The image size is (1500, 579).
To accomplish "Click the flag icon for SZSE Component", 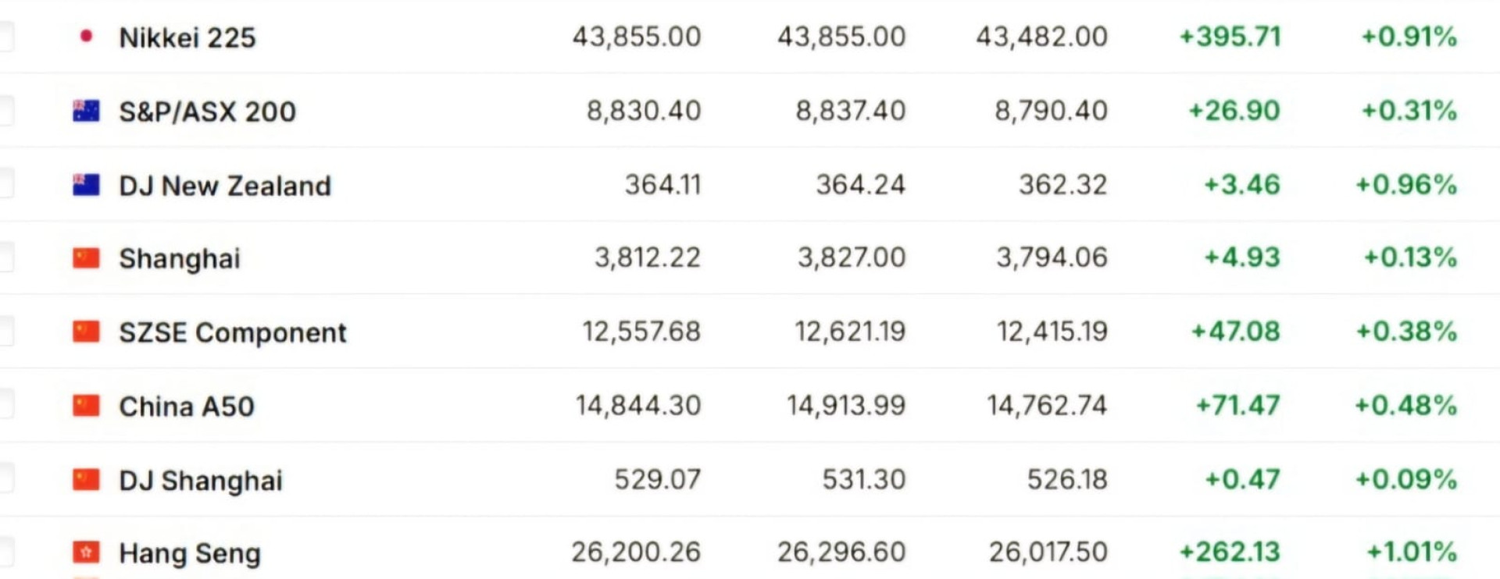I will (86, 332).
